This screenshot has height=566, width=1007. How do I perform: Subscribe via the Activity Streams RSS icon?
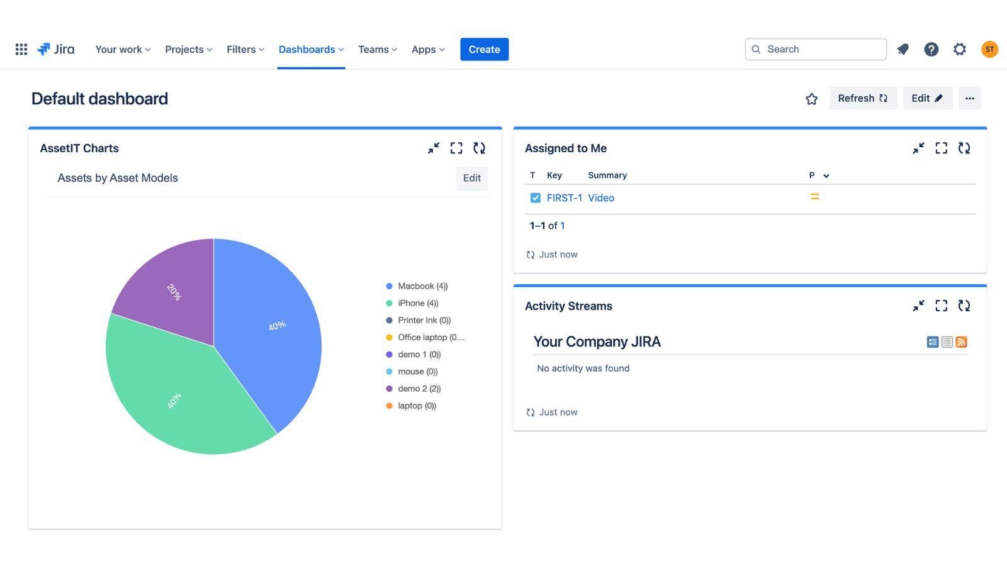961,342
